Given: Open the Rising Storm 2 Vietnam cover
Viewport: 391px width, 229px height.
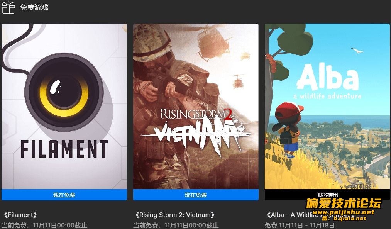Looking at the screenshot, I should (x=196, y=106).
